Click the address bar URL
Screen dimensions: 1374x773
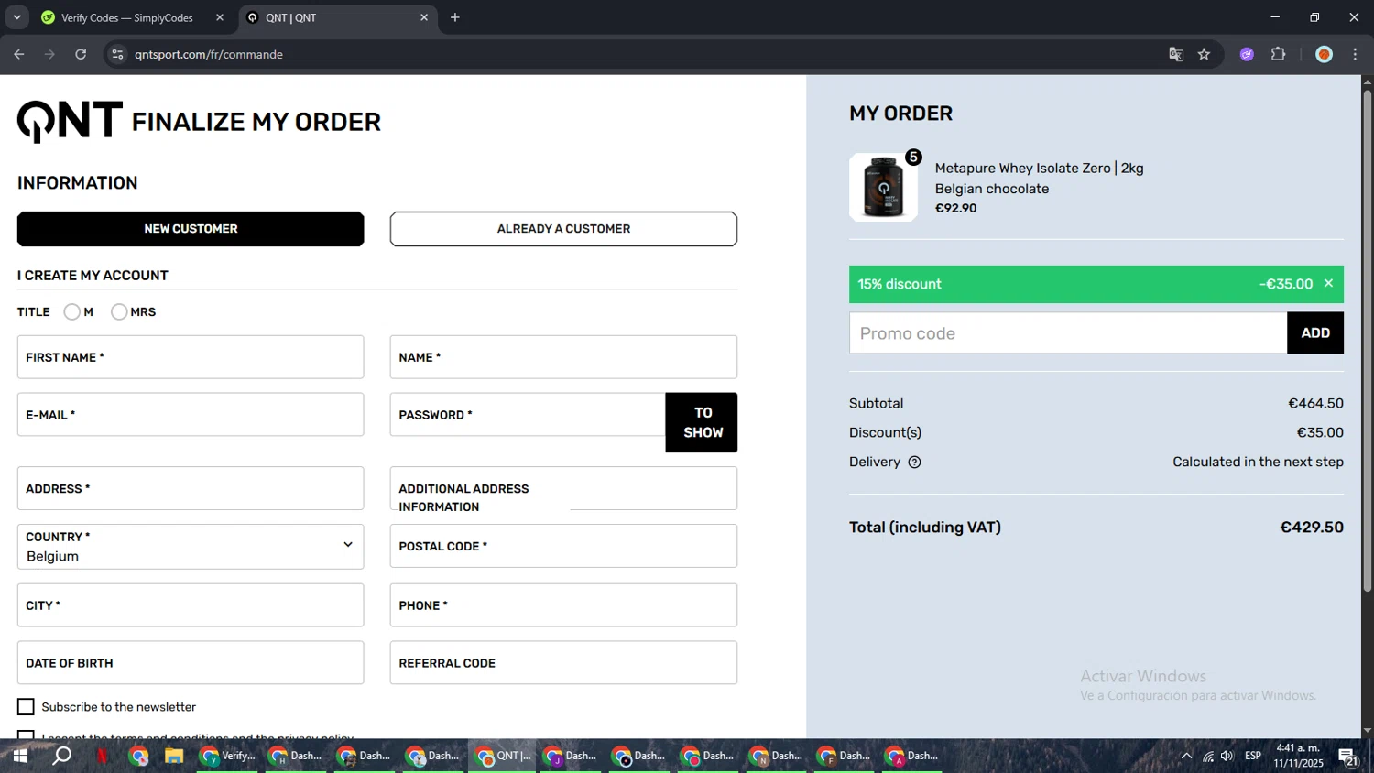coord(209,54)
